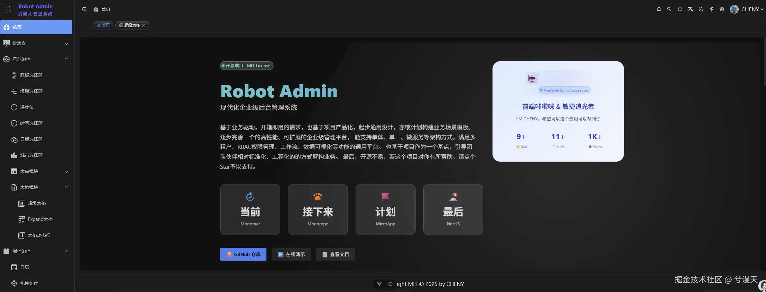This screenshot has width=766, height=292.
Task: Collapse the sidebar with the fold icon
Action: 84,9
